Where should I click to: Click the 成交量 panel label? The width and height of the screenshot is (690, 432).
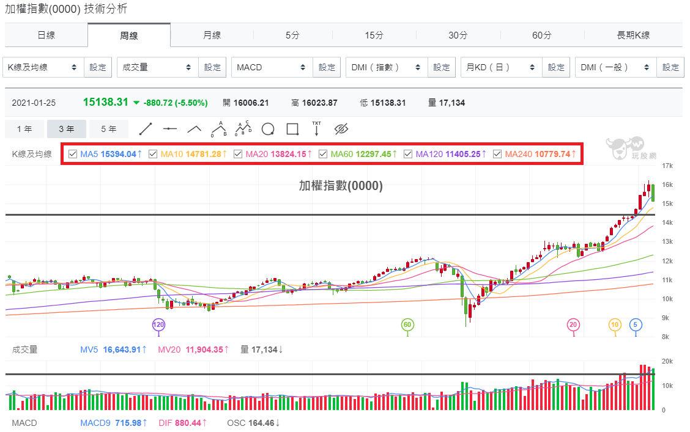[24, 350]
